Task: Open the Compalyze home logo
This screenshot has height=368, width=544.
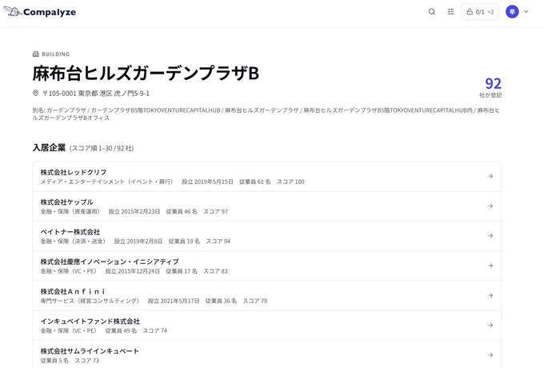Action: (39, 12)
